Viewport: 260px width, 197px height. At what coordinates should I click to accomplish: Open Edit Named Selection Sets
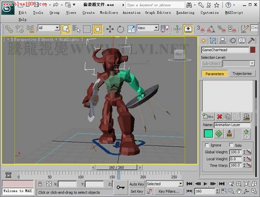(244, 29)
